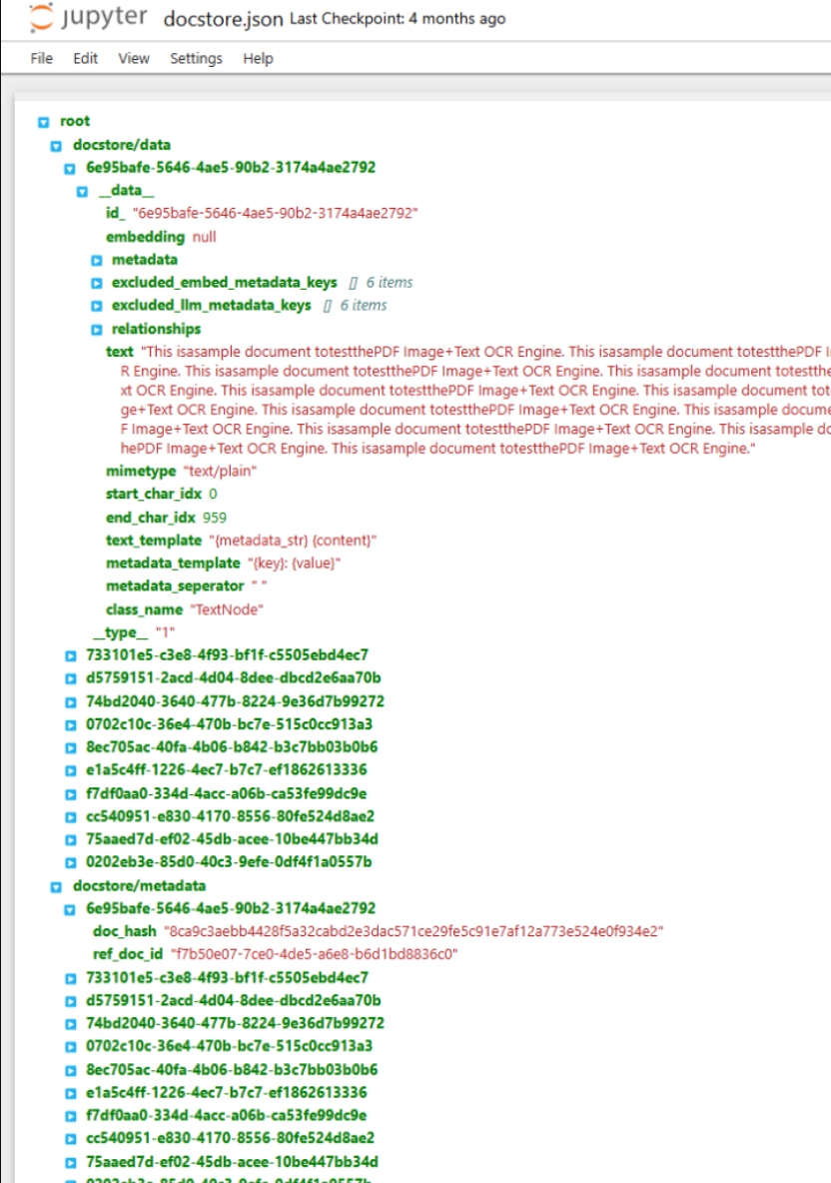
Task: Collapse the root node
Action: 44,122
